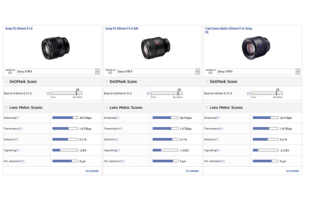Click Transmission help [?] in middle card
The image size is (311, 207).
click(121, 129)
